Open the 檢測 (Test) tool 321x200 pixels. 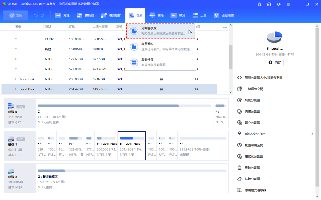178,15
